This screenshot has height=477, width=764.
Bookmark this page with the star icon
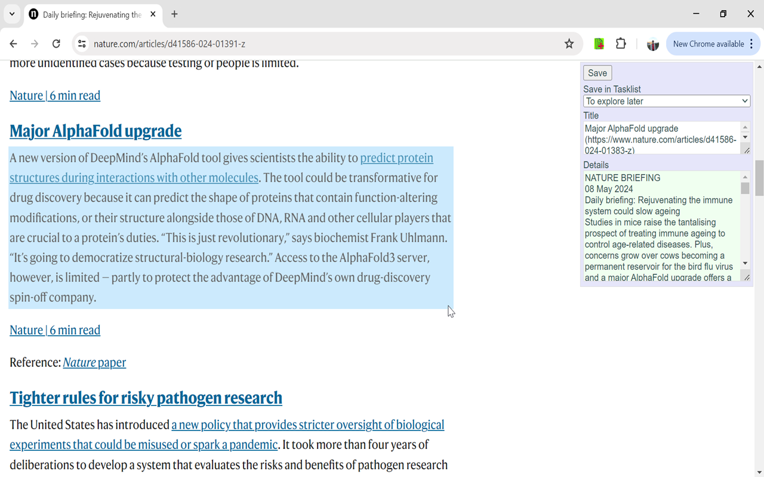(x=569, y=44)
